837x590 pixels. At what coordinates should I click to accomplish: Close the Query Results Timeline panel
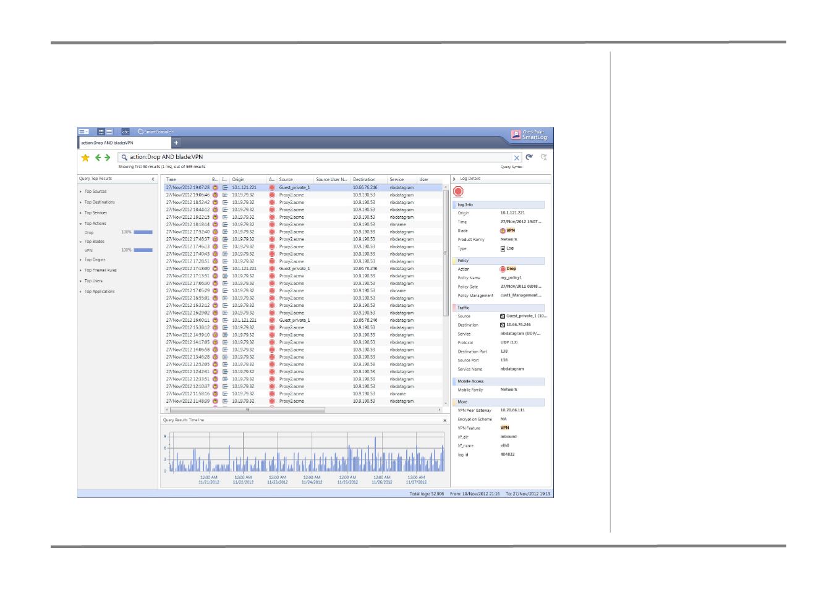(x=444, y=420)
